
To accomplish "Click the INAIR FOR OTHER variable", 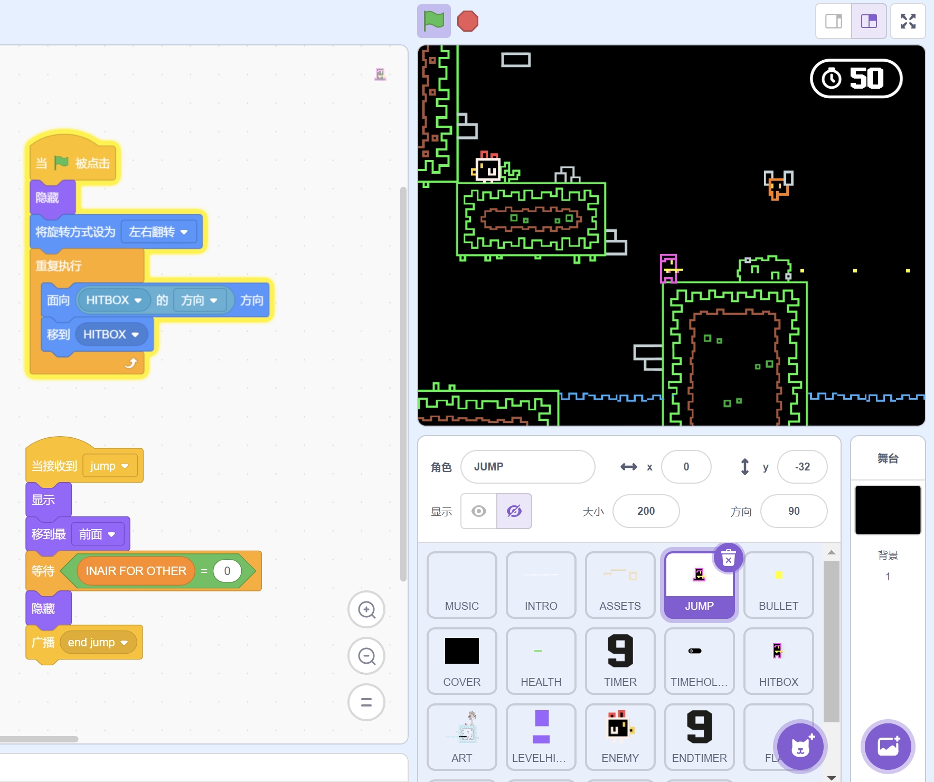I will (x=136, y=571).
